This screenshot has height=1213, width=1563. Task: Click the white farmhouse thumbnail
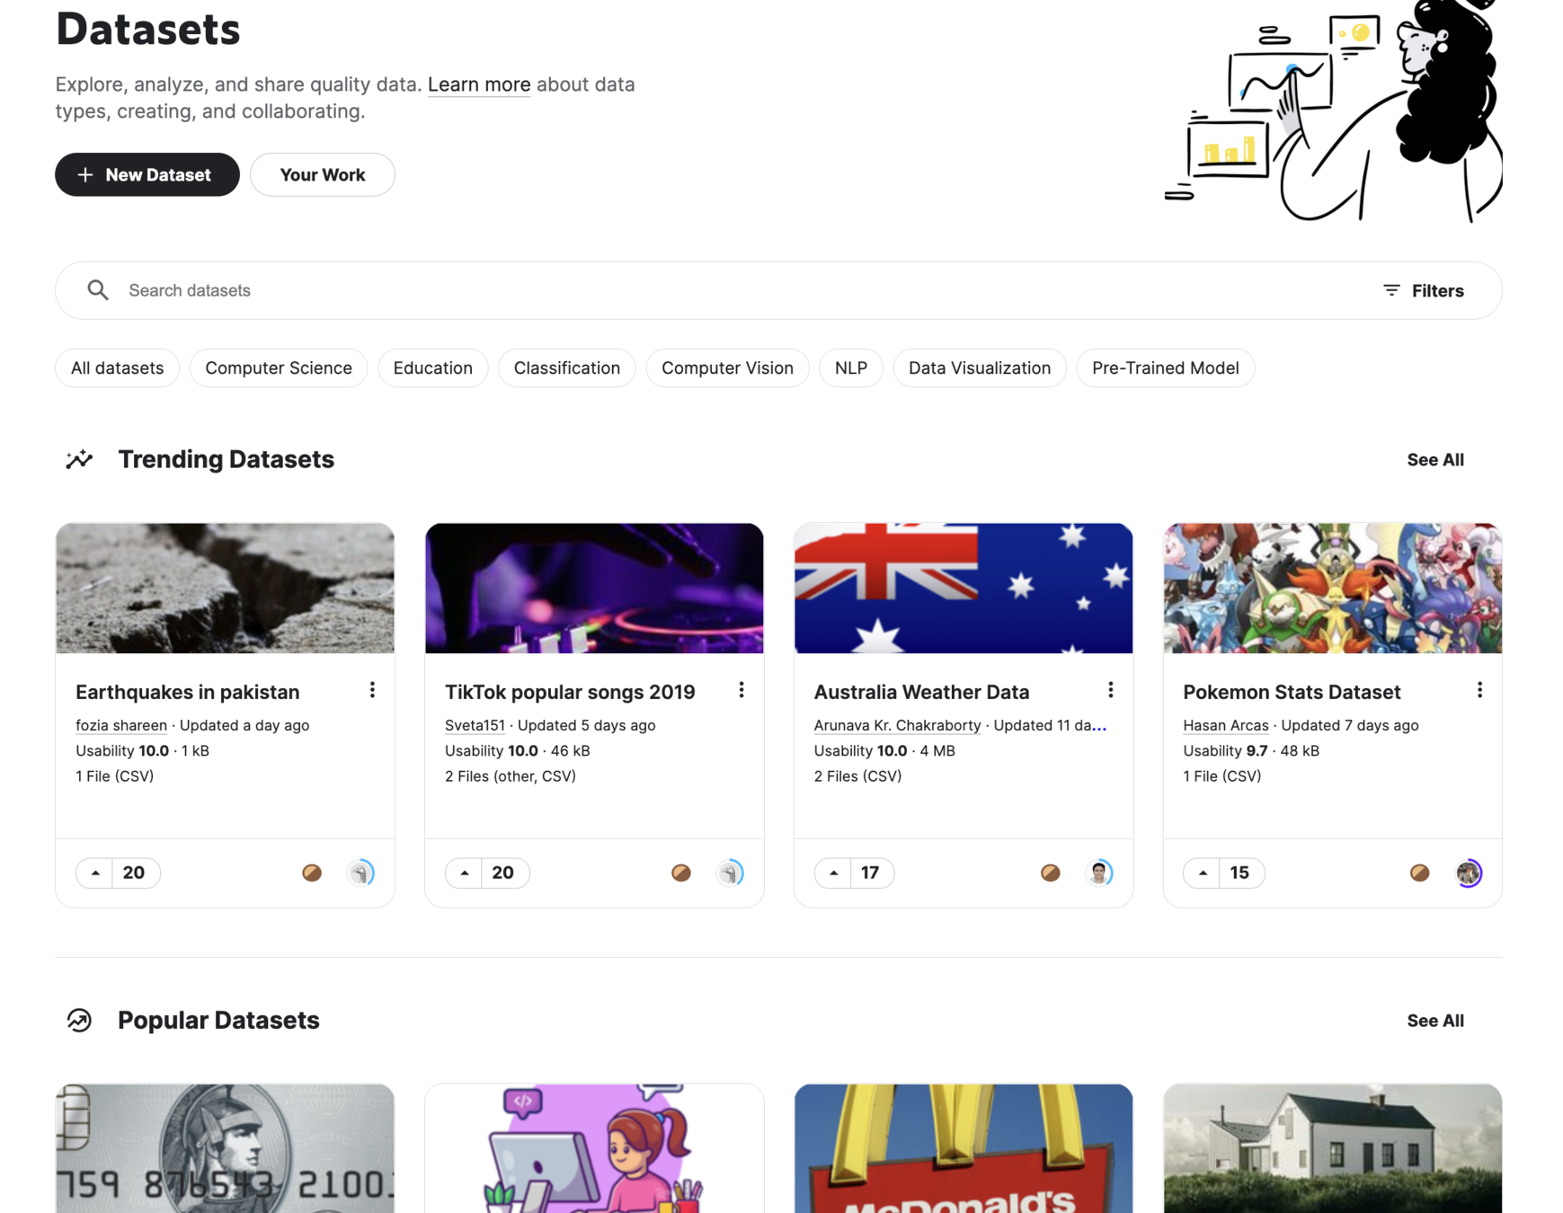coord(1333,1148)
